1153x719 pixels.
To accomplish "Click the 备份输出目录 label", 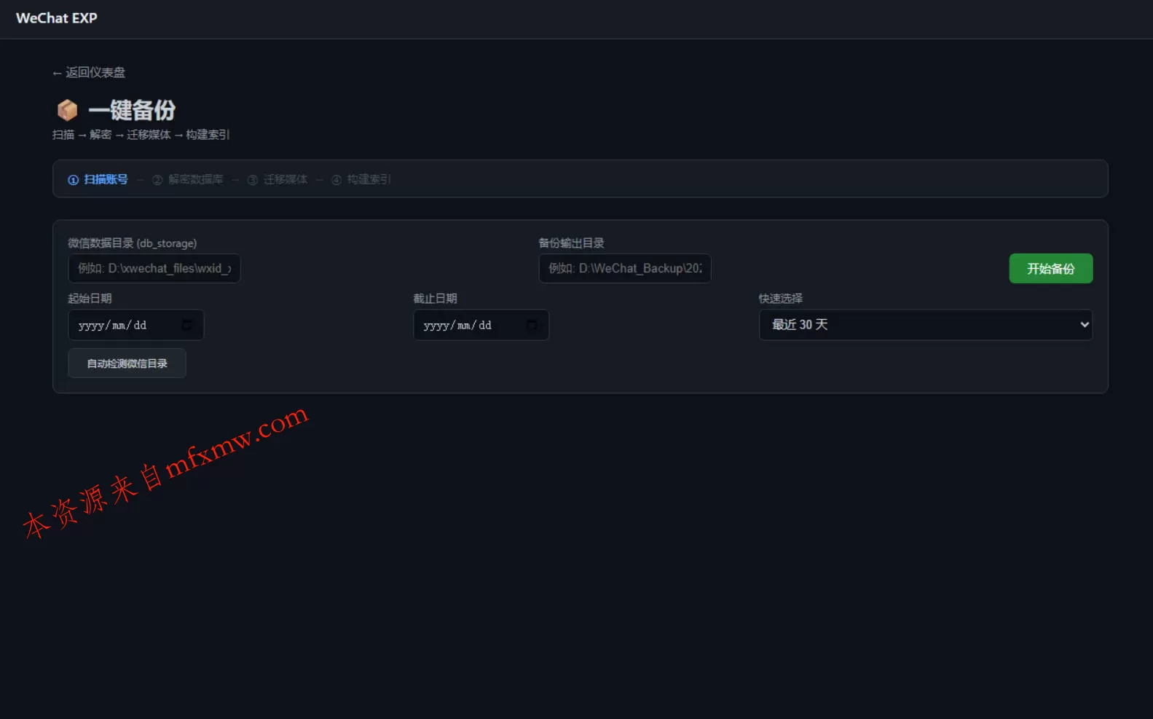I will (x=571, y=243).
